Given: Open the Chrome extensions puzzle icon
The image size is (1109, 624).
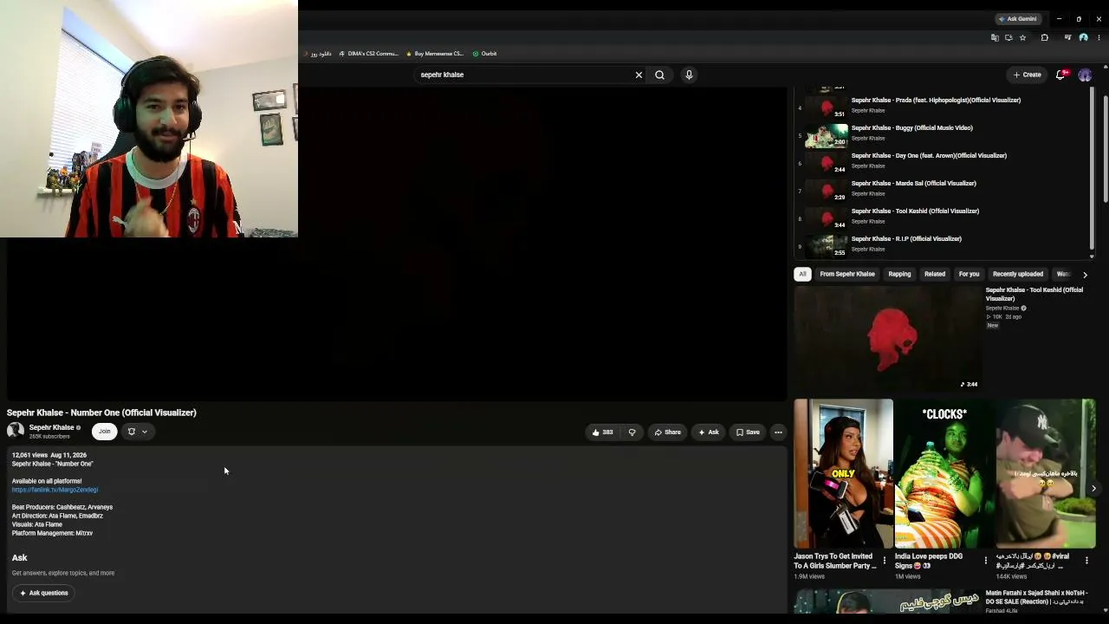Looking at the screenshot, I should [x=1044, y=38].
